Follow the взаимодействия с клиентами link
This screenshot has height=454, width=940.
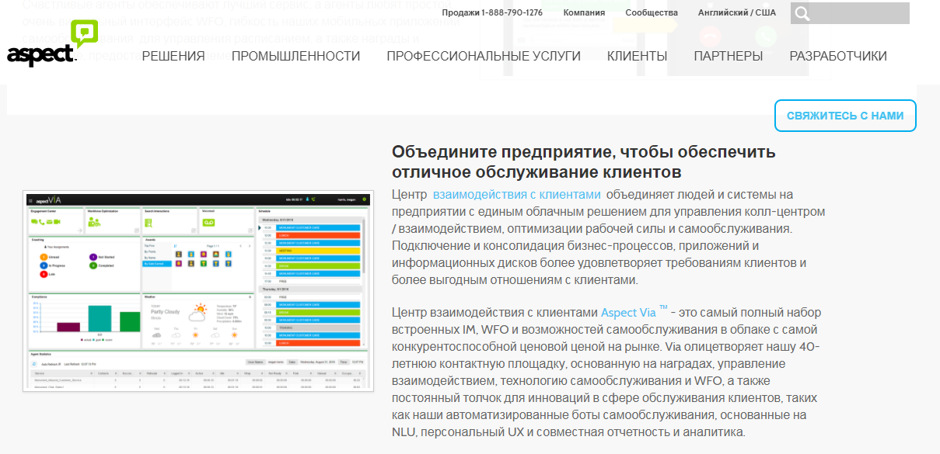pos(516,195)
